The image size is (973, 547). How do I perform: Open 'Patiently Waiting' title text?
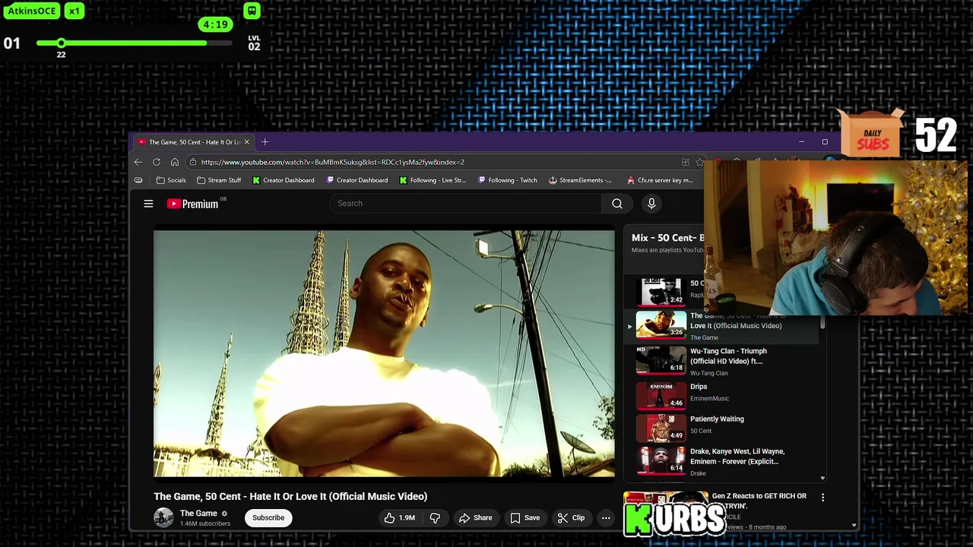717,419
